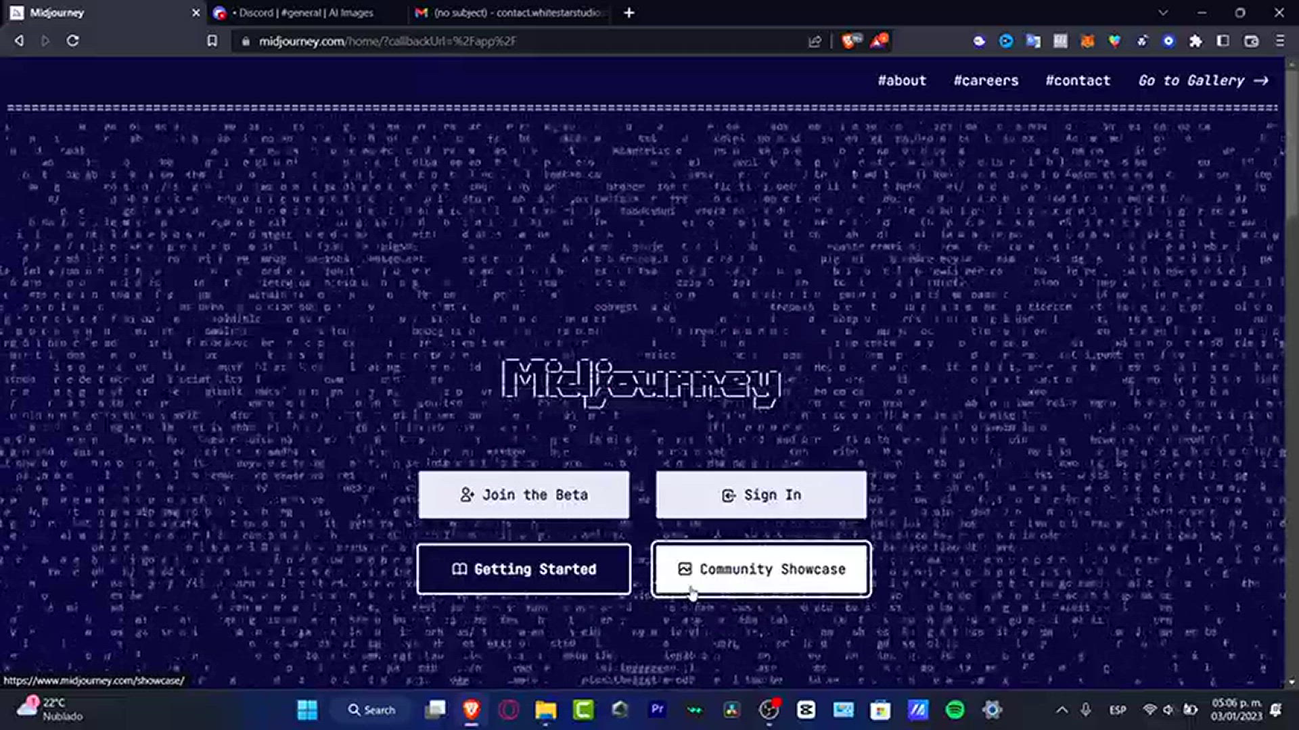
Task: Open Opera GX from taskbar
Action: coord(509,710)
